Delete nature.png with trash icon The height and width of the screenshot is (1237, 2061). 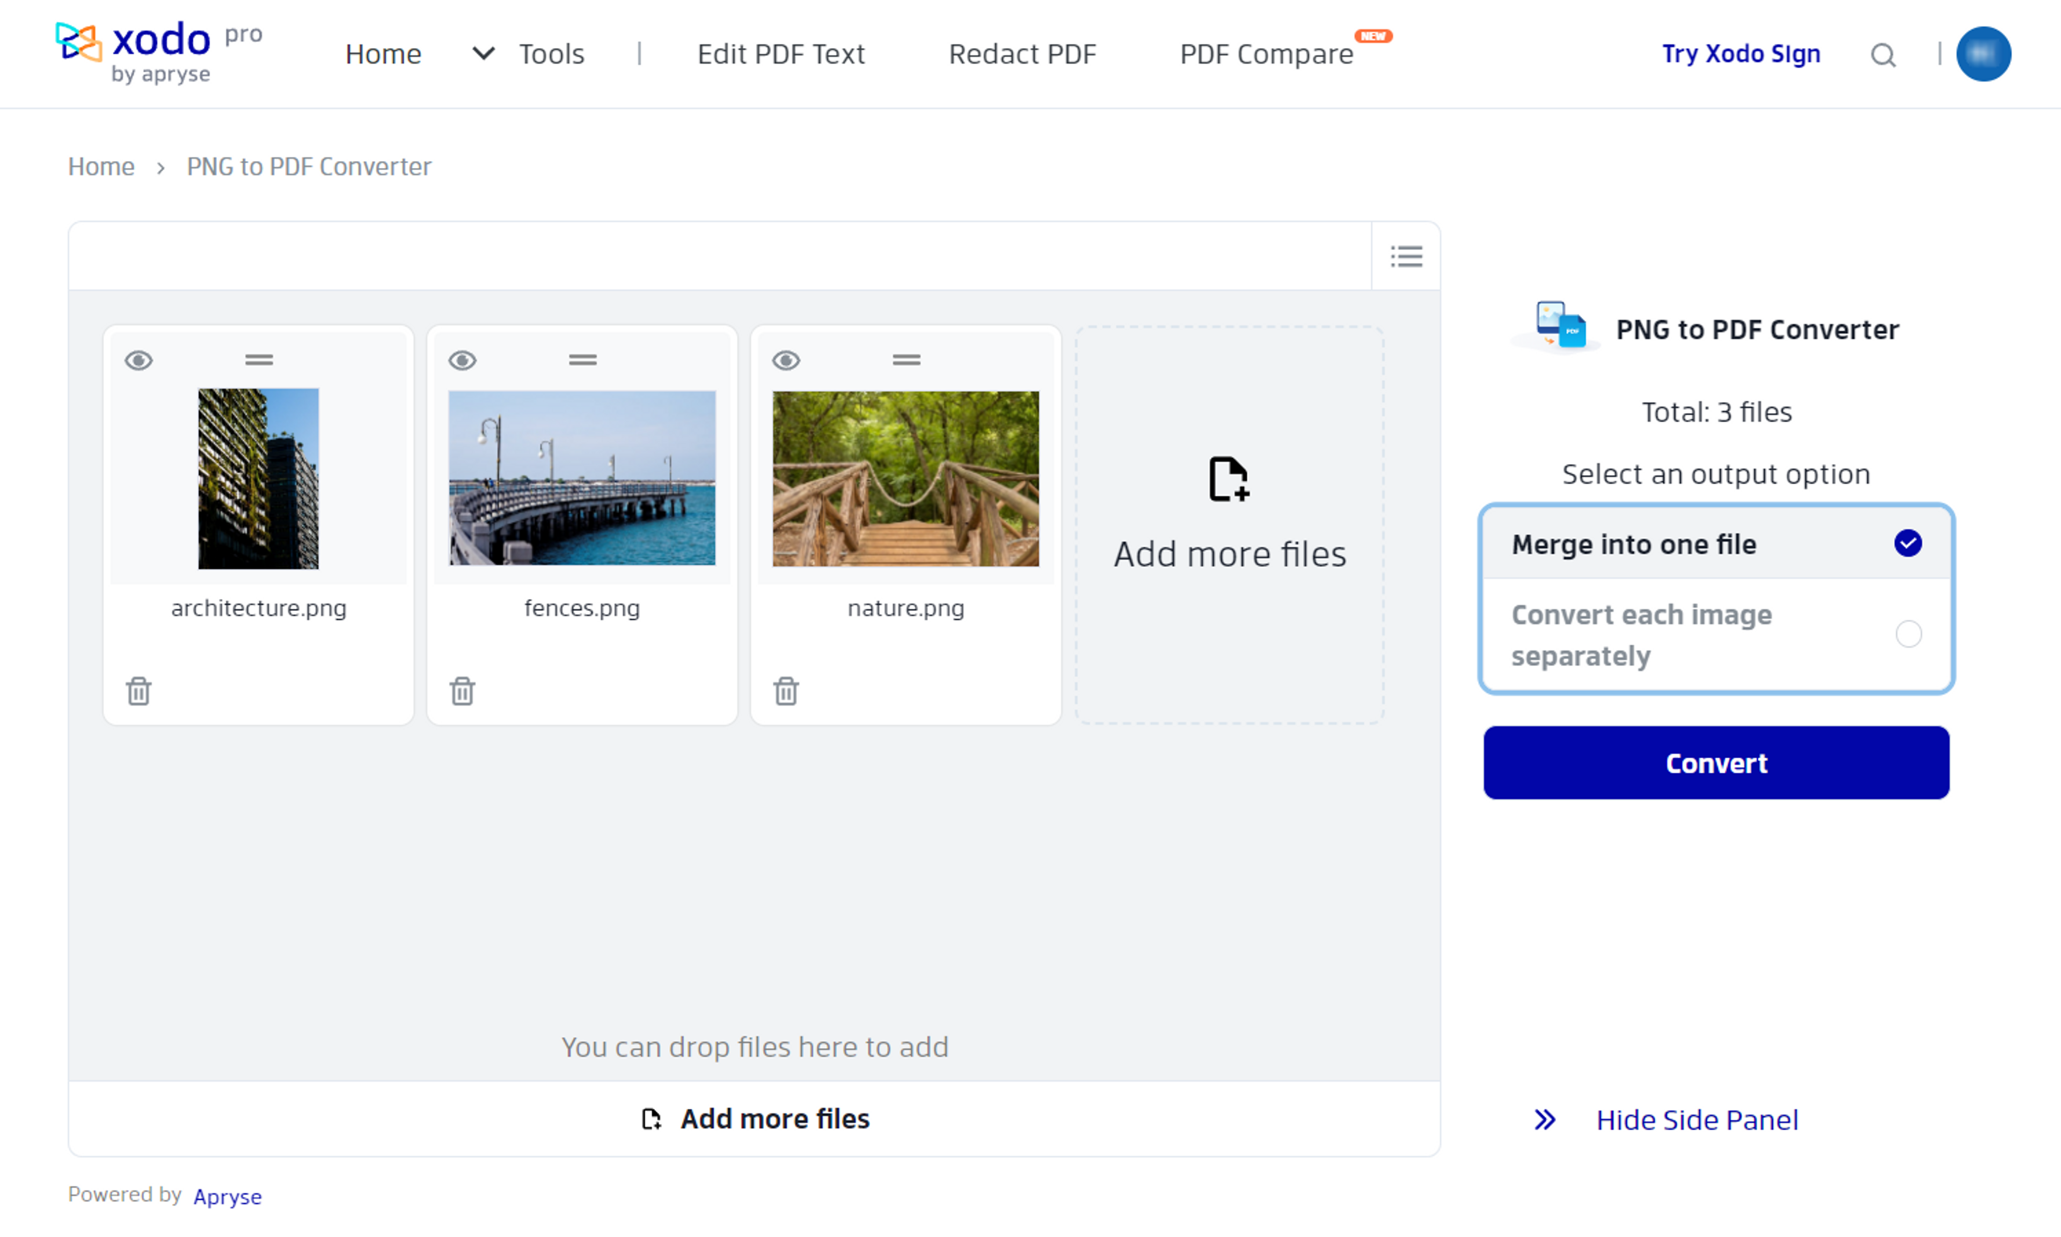pos(786,691)
